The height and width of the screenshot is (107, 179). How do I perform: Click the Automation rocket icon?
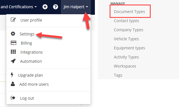pyautogui.click(x=13, y=61)
